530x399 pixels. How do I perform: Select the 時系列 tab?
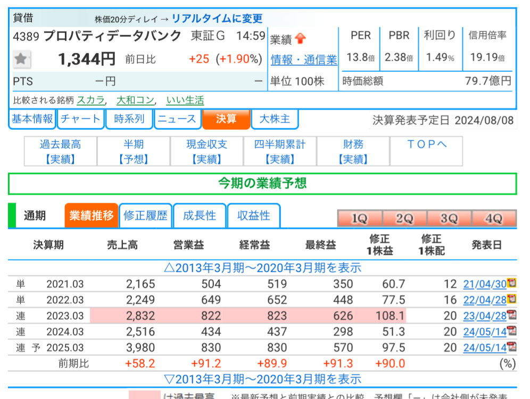[129, 119]
